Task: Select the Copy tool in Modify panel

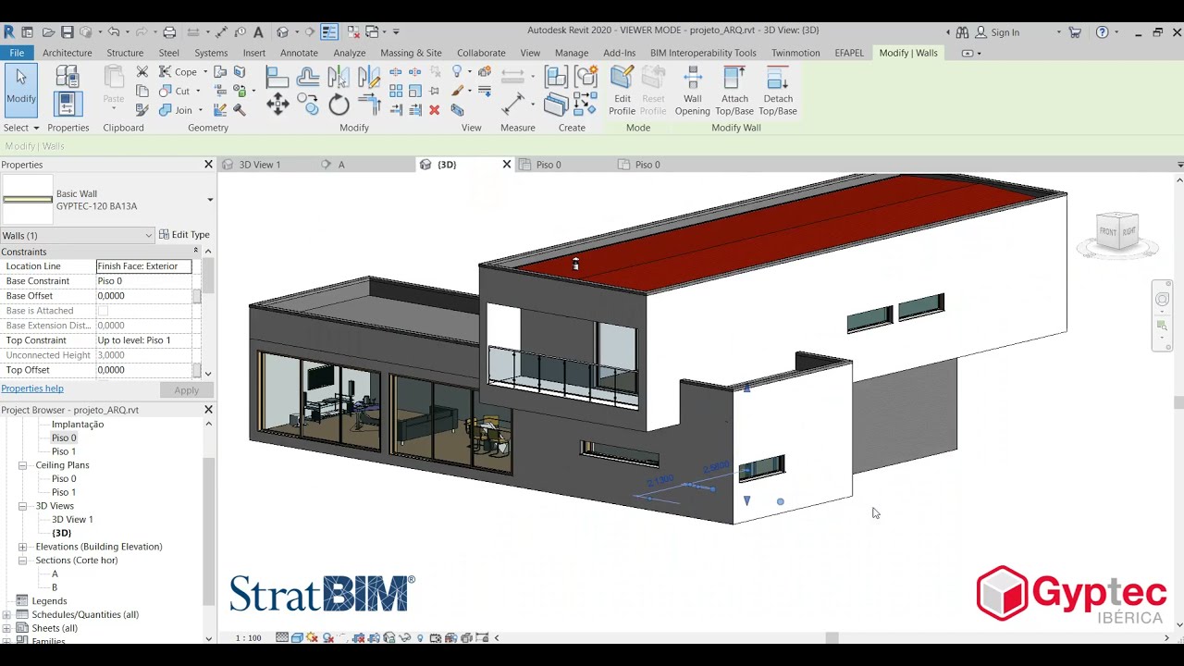Action: (x=308, y=104)
